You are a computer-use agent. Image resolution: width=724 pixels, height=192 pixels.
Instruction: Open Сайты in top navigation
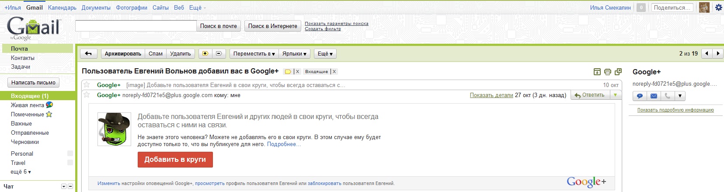(x=160, y=7)
